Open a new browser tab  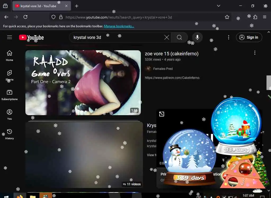pos(76,6)
